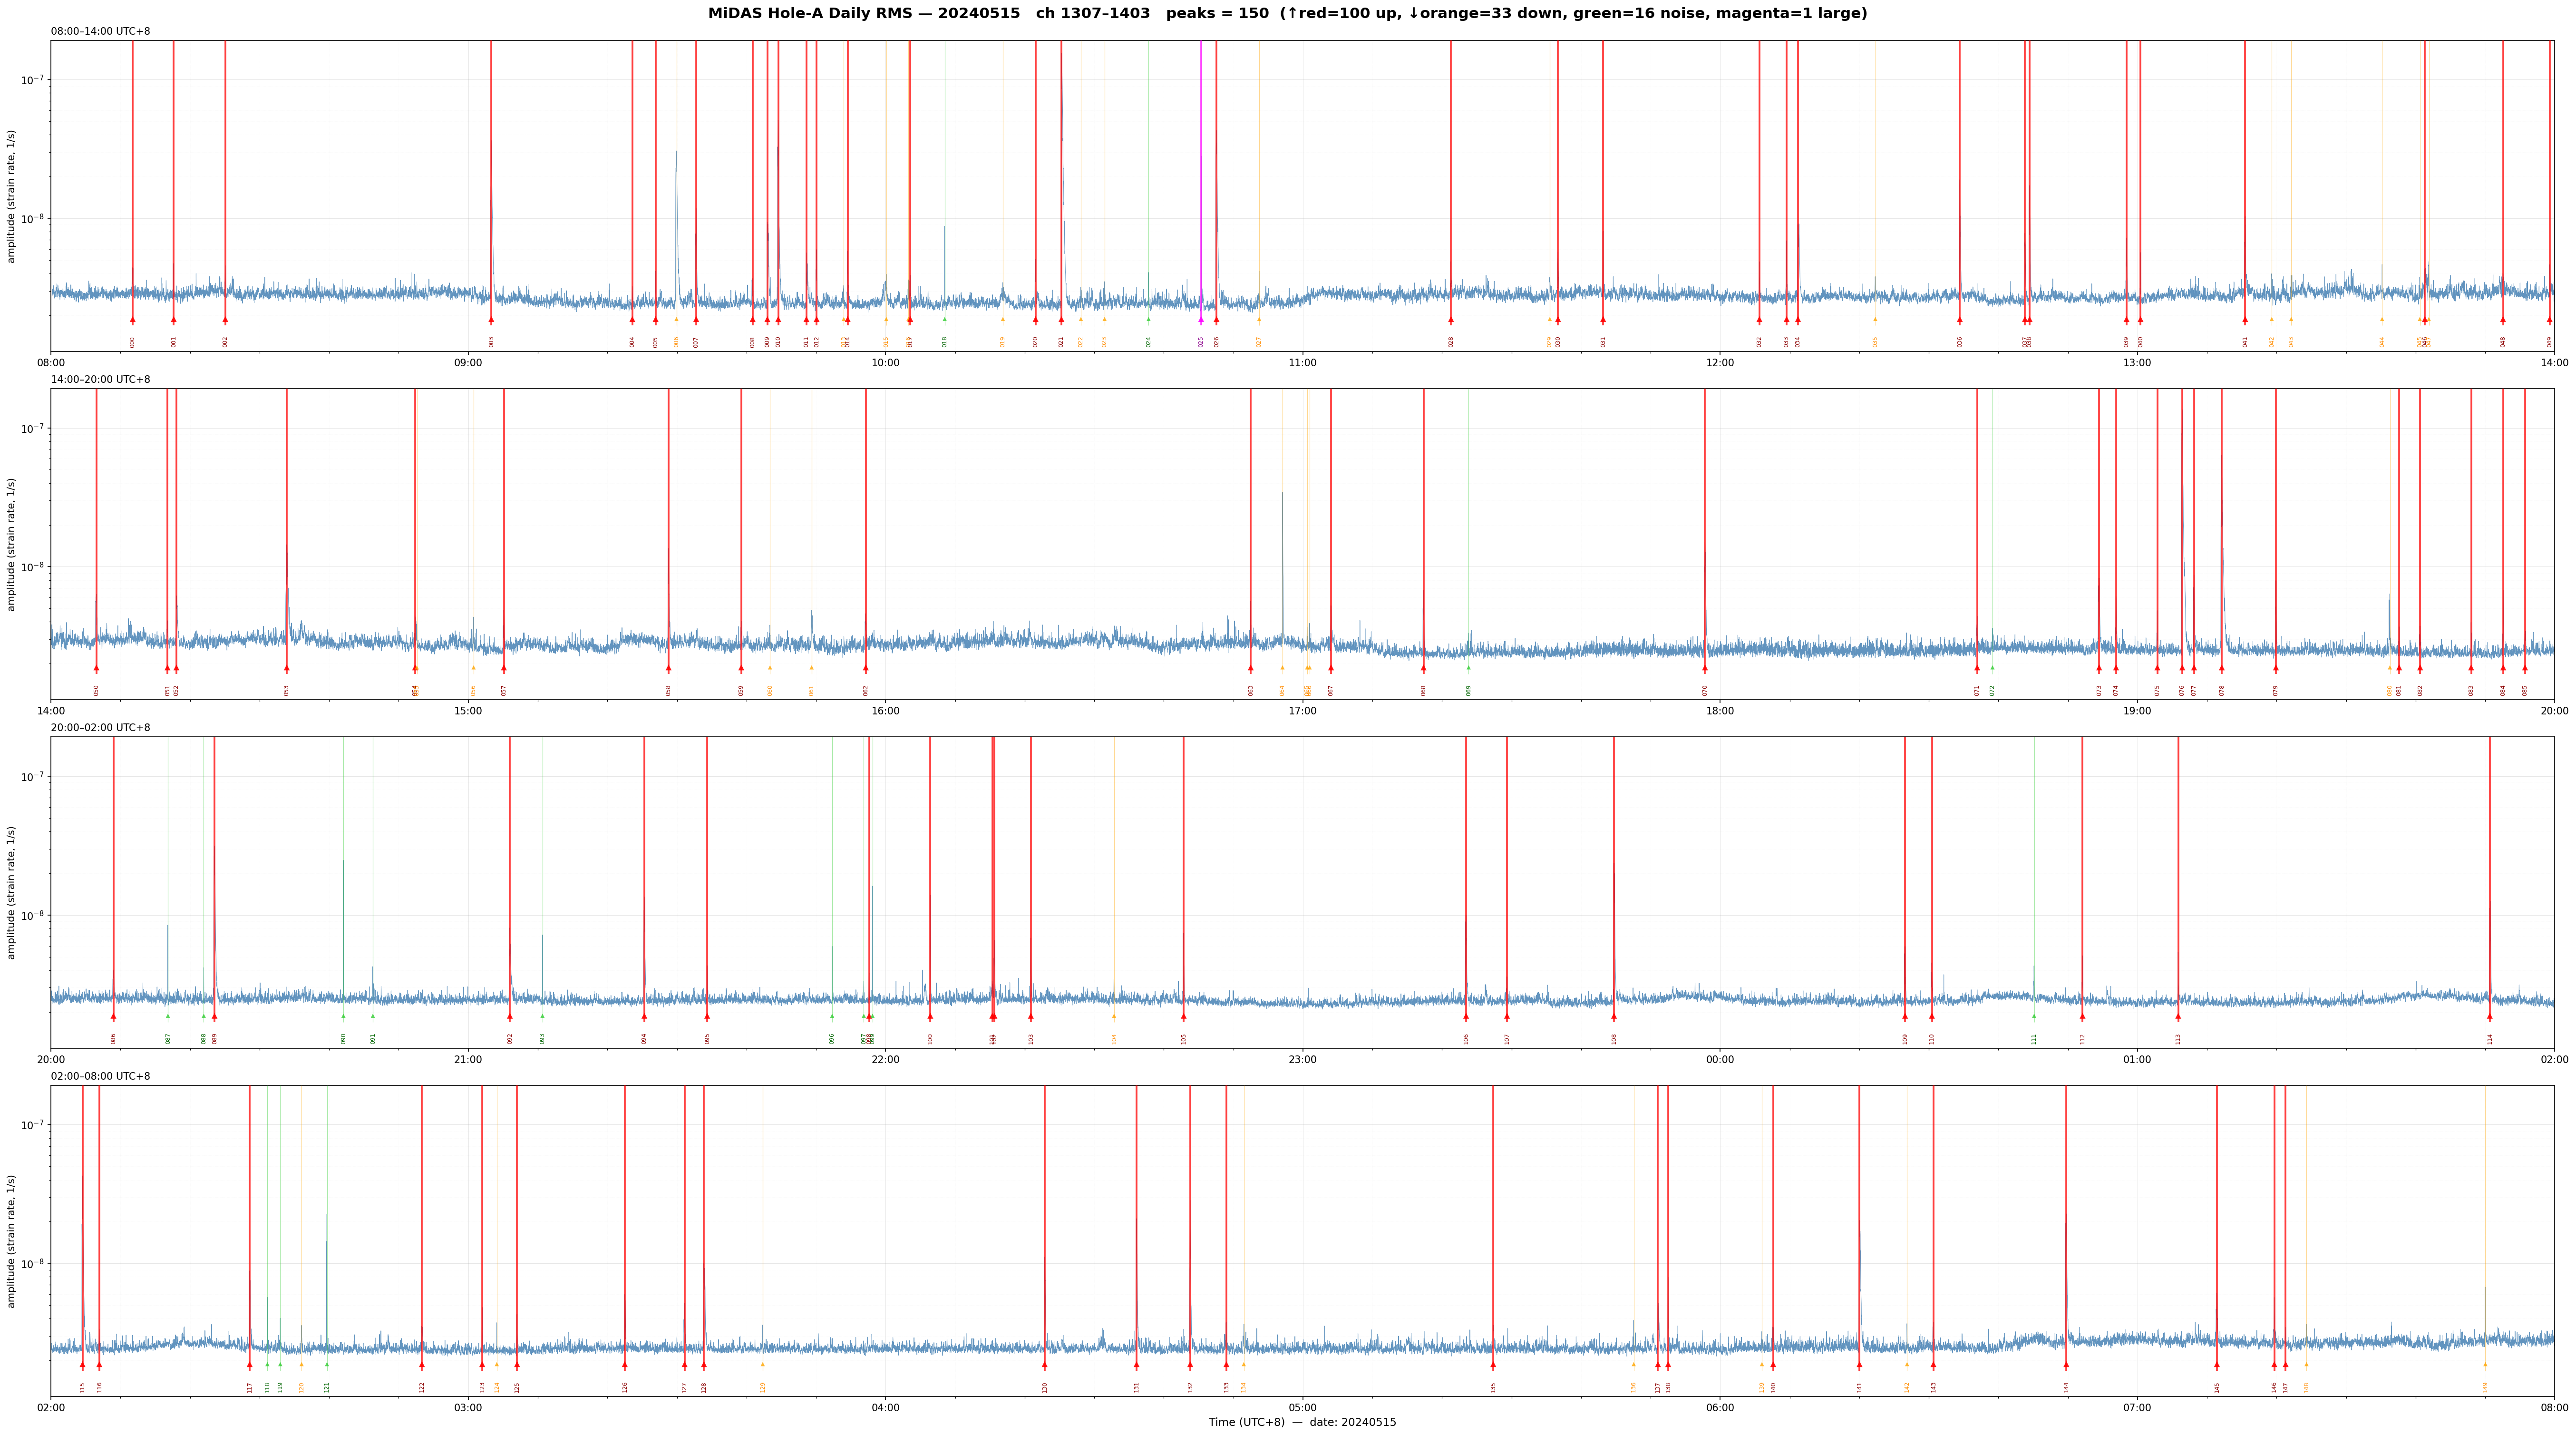This screenshot has width=2576, height=1435.
Task: Click the red peak marker labeled 058
Action: click(669, 668)
